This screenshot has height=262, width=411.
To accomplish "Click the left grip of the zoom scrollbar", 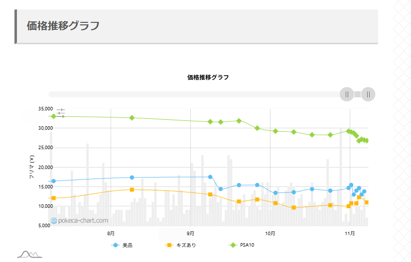I will (346, 94).
